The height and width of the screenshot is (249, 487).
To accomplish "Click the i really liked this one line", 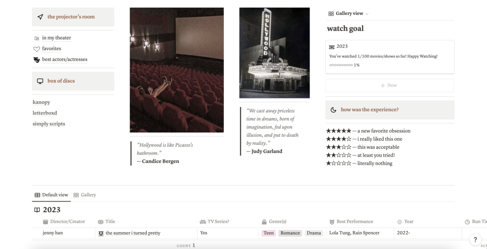I will 364,139.
